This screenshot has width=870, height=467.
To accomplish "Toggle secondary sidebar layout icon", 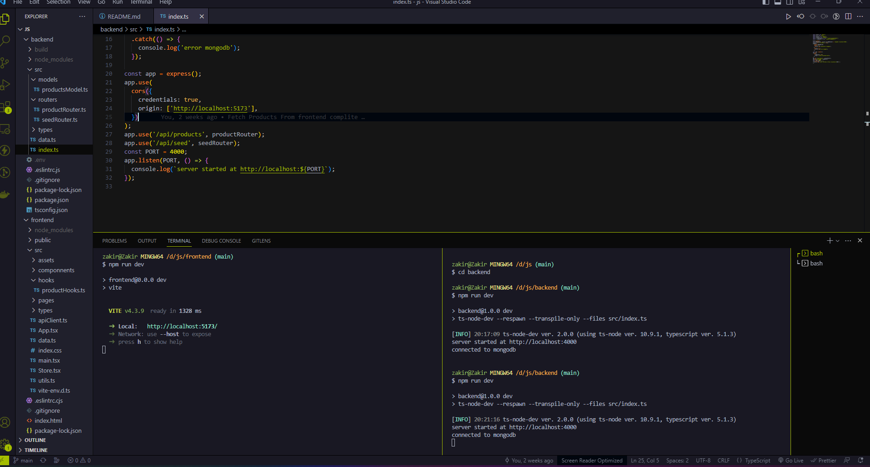I will tap(790, 2).
